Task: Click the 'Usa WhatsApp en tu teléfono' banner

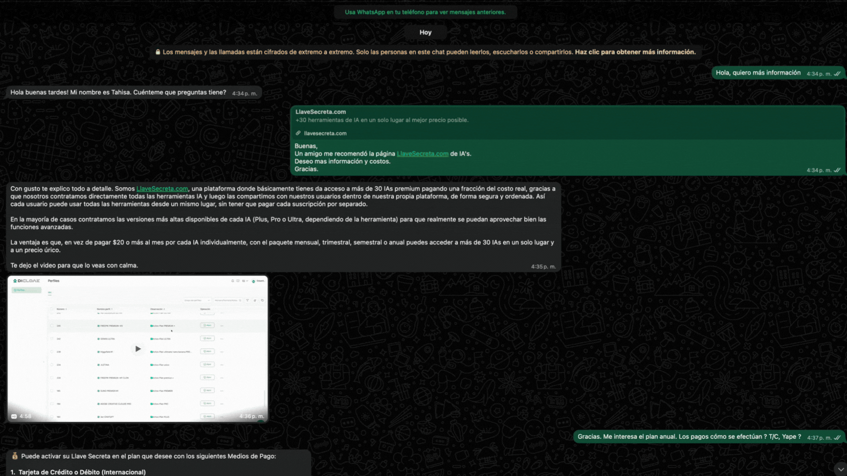Action: click(x=425, y=12)
